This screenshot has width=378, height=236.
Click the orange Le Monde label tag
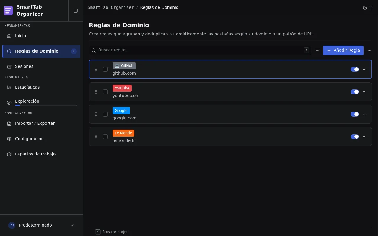[123, 133]
